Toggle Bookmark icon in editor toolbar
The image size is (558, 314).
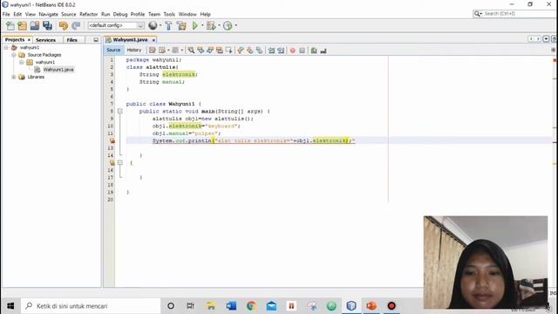259,51
